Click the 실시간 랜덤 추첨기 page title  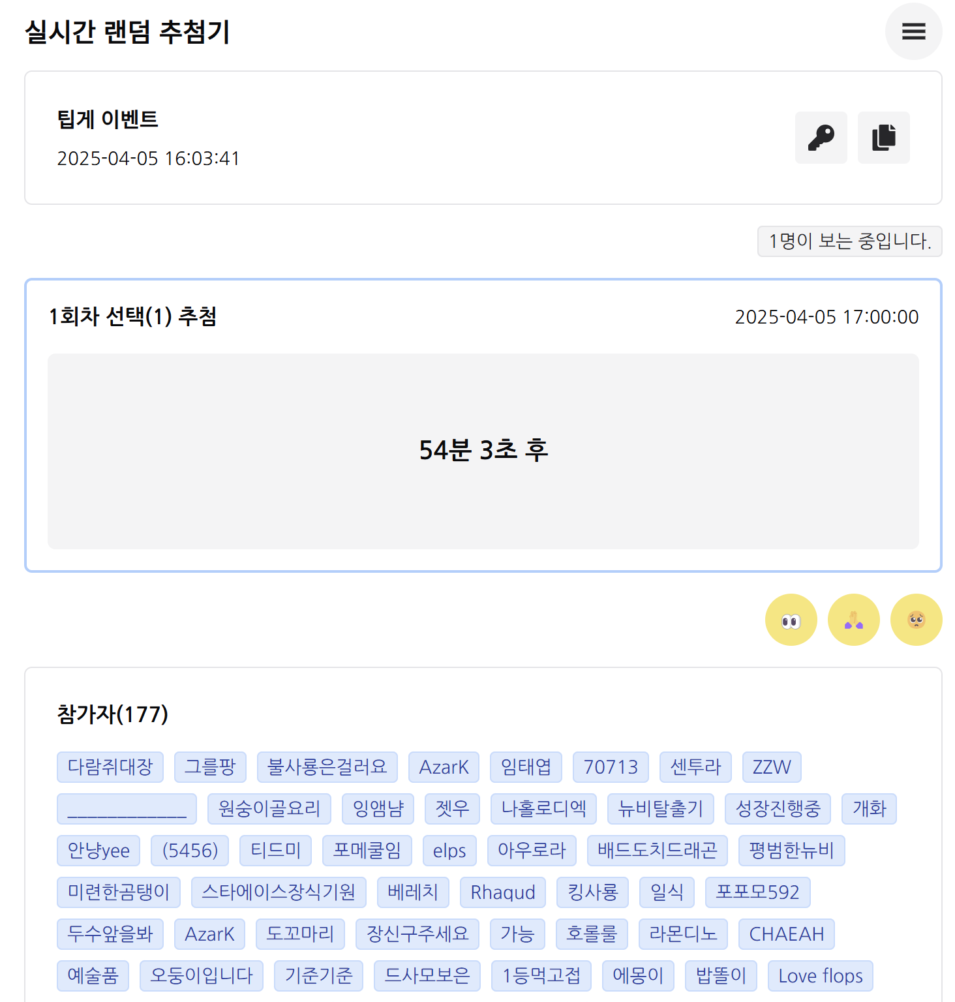click(127, 32)
